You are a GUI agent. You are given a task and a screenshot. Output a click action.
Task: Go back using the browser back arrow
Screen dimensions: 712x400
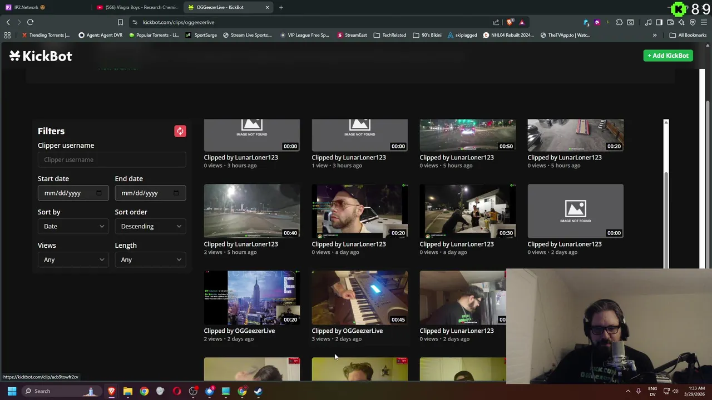(x=8, y=22)
